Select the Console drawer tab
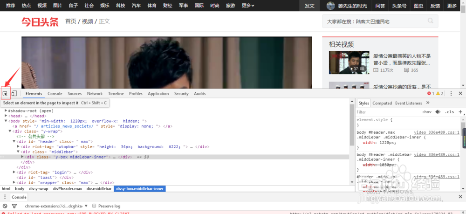This screenshot has width=466, height=214. pos(19,197)
